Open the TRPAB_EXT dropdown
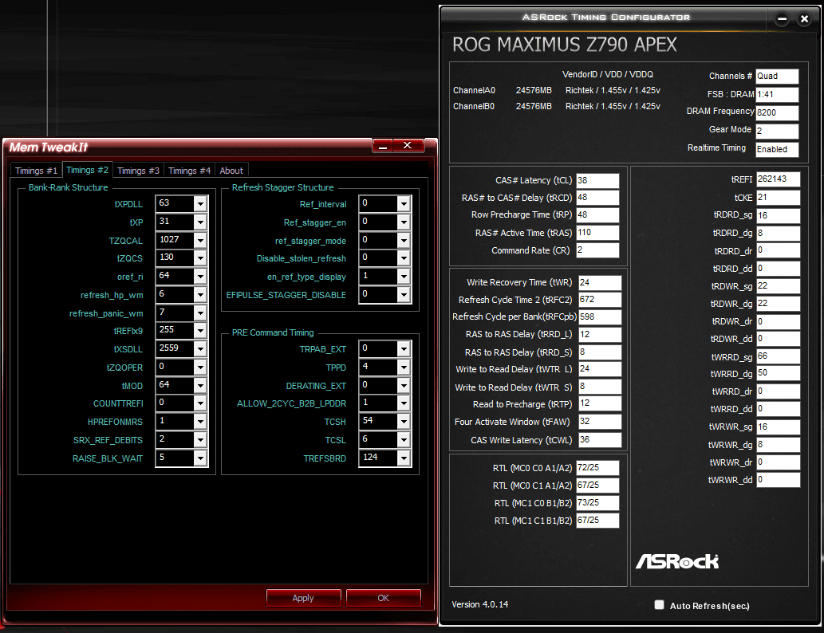Image resolution: width=824 pixels, height=633 pixels. pyautogui.click(x=404, y=349)
